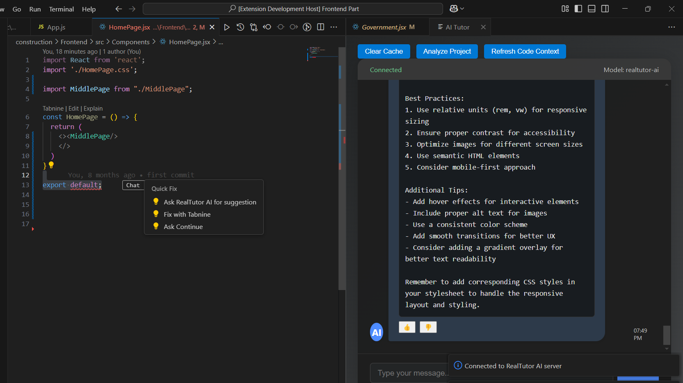683x383 pixels.
Task: Select Ask RealTutor AI for suggestion
Action: tap(210, 202)
